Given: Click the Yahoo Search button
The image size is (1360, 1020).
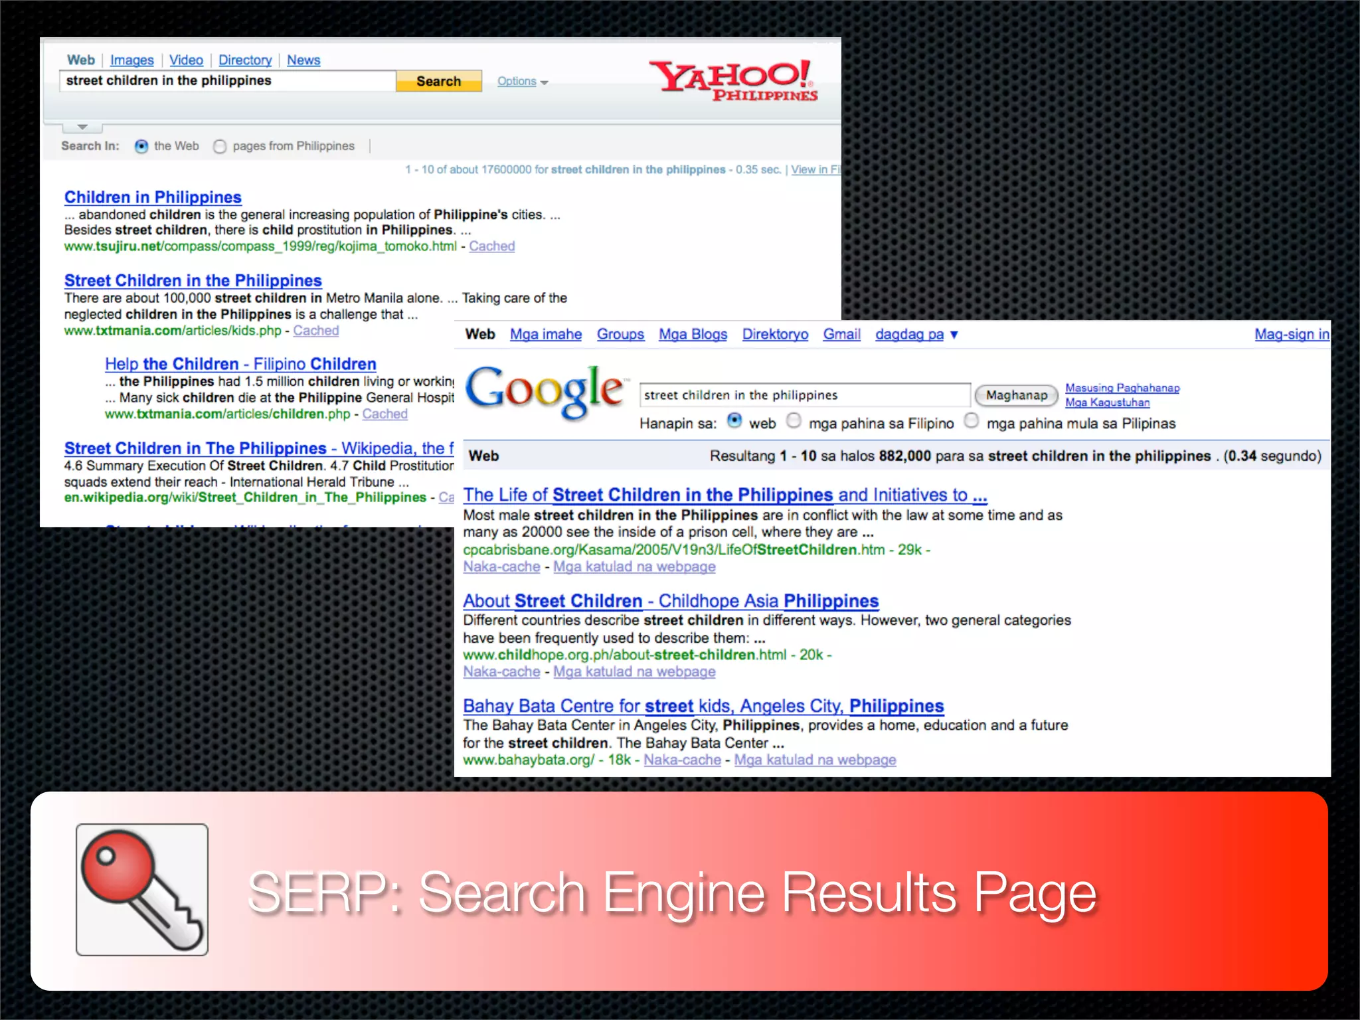Looking at the screenshot, I should [x=438, y=81].
